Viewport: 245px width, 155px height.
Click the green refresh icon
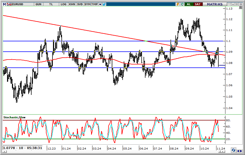182,4
